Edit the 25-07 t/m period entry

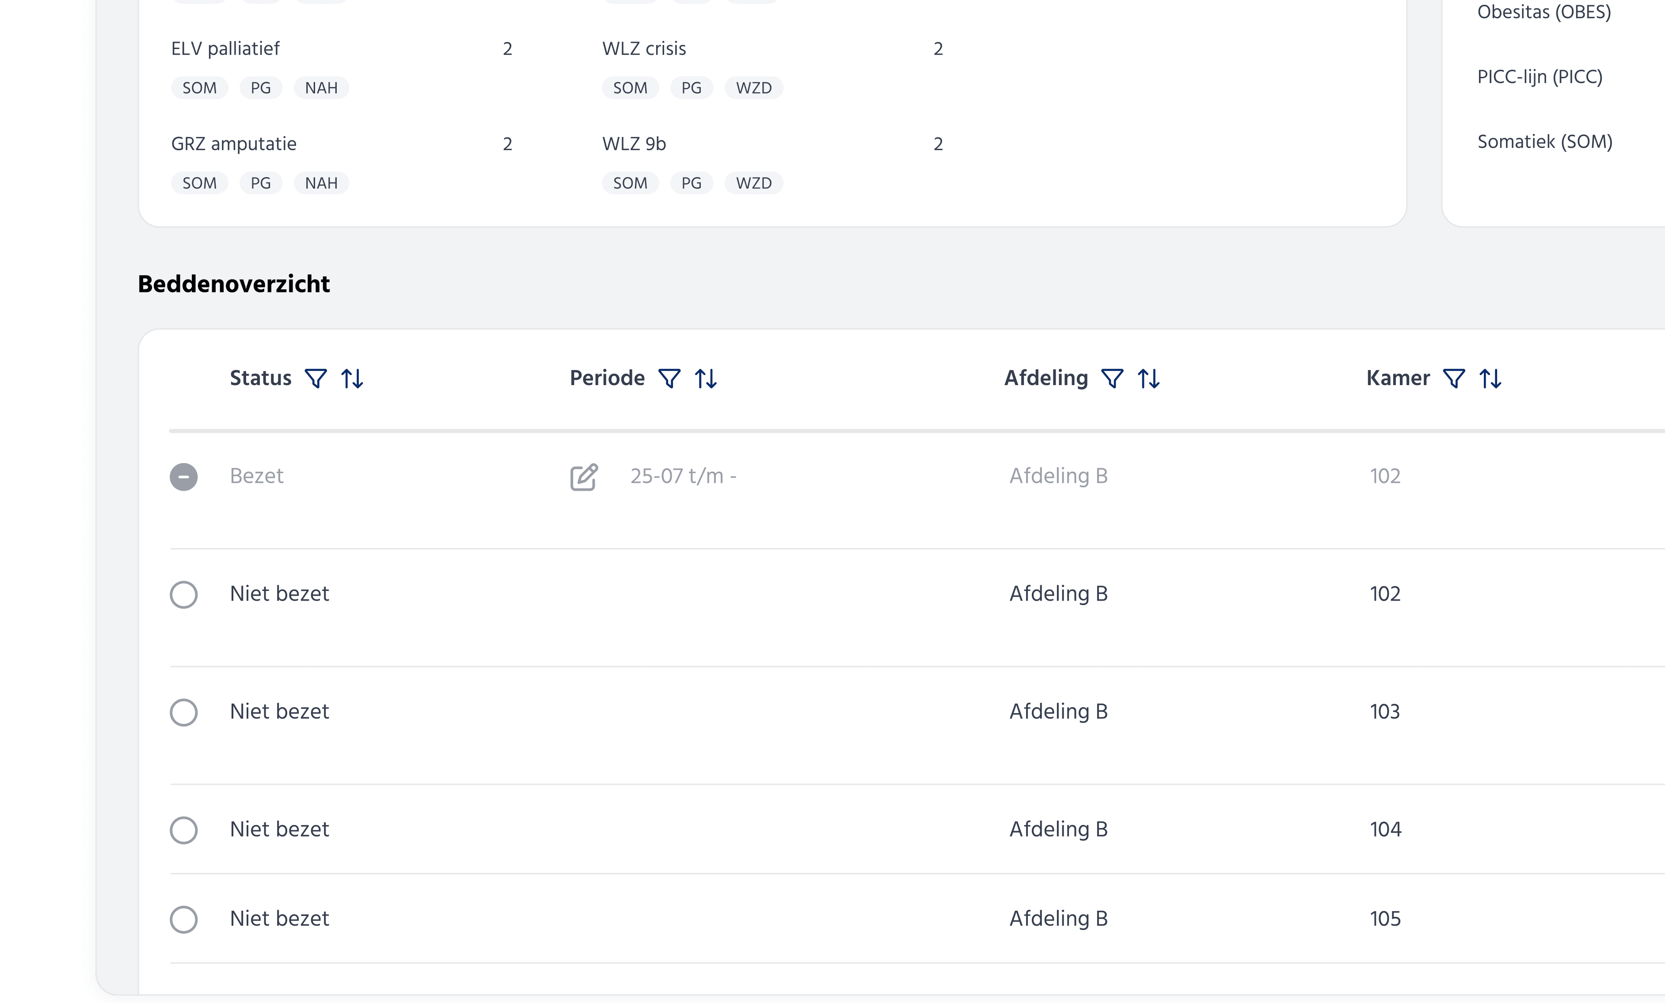coord(584,477)
